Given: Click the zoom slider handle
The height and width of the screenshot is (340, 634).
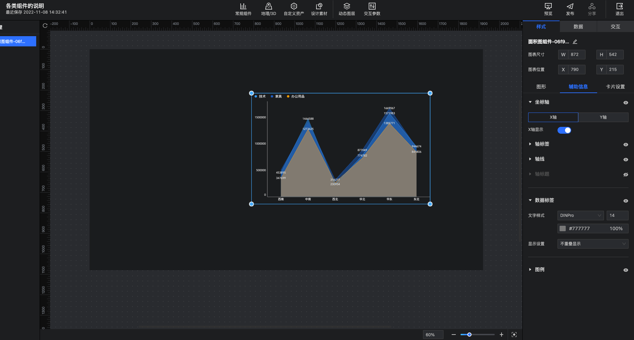Looking at the screenshot, I should [x=469, y=335].
